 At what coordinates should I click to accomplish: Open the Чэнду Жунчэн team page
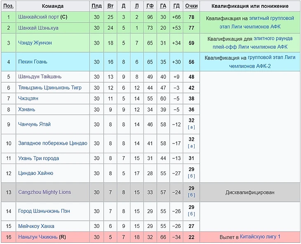tap(35, 43)
